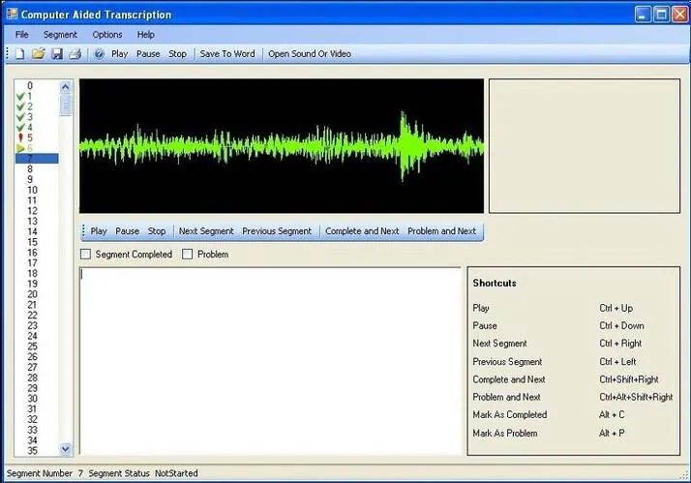691x483 pixels.
Task: Click Problem and Next button
Action: click(441, 231)
